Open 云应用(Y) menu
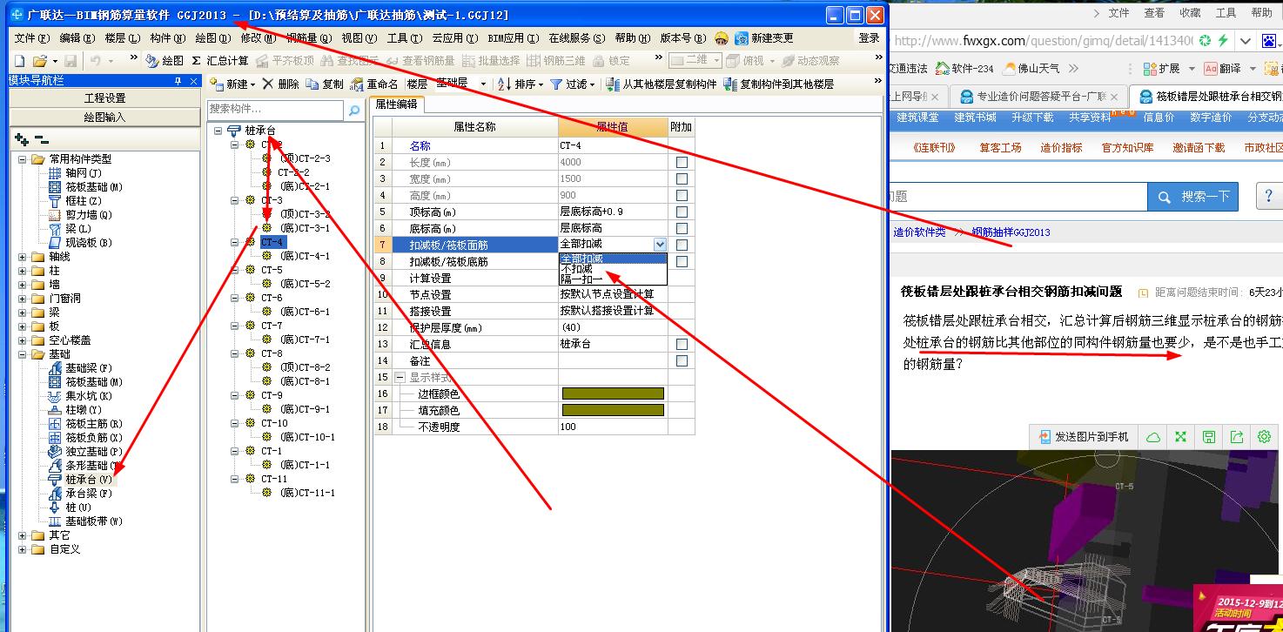This screenshot has width=1283, height=632. [x=454, y=38]
